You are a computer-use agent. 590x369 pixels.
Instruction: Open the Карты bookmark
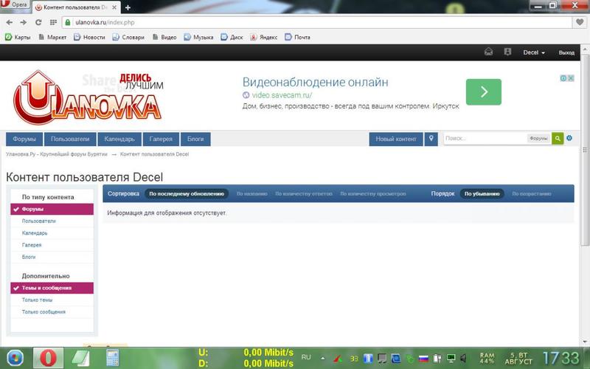tap(18, 37)
